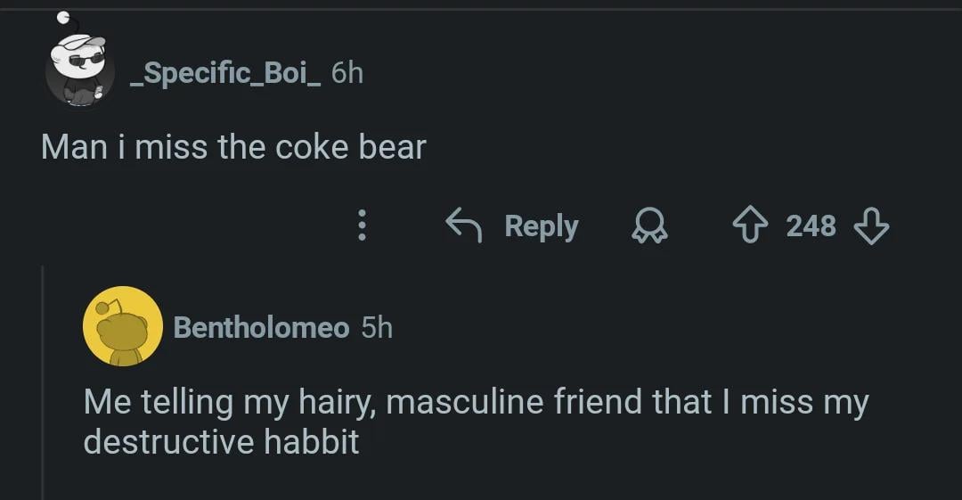Visit the _Specific_Boi_ username profile link

tap(225, 72)
